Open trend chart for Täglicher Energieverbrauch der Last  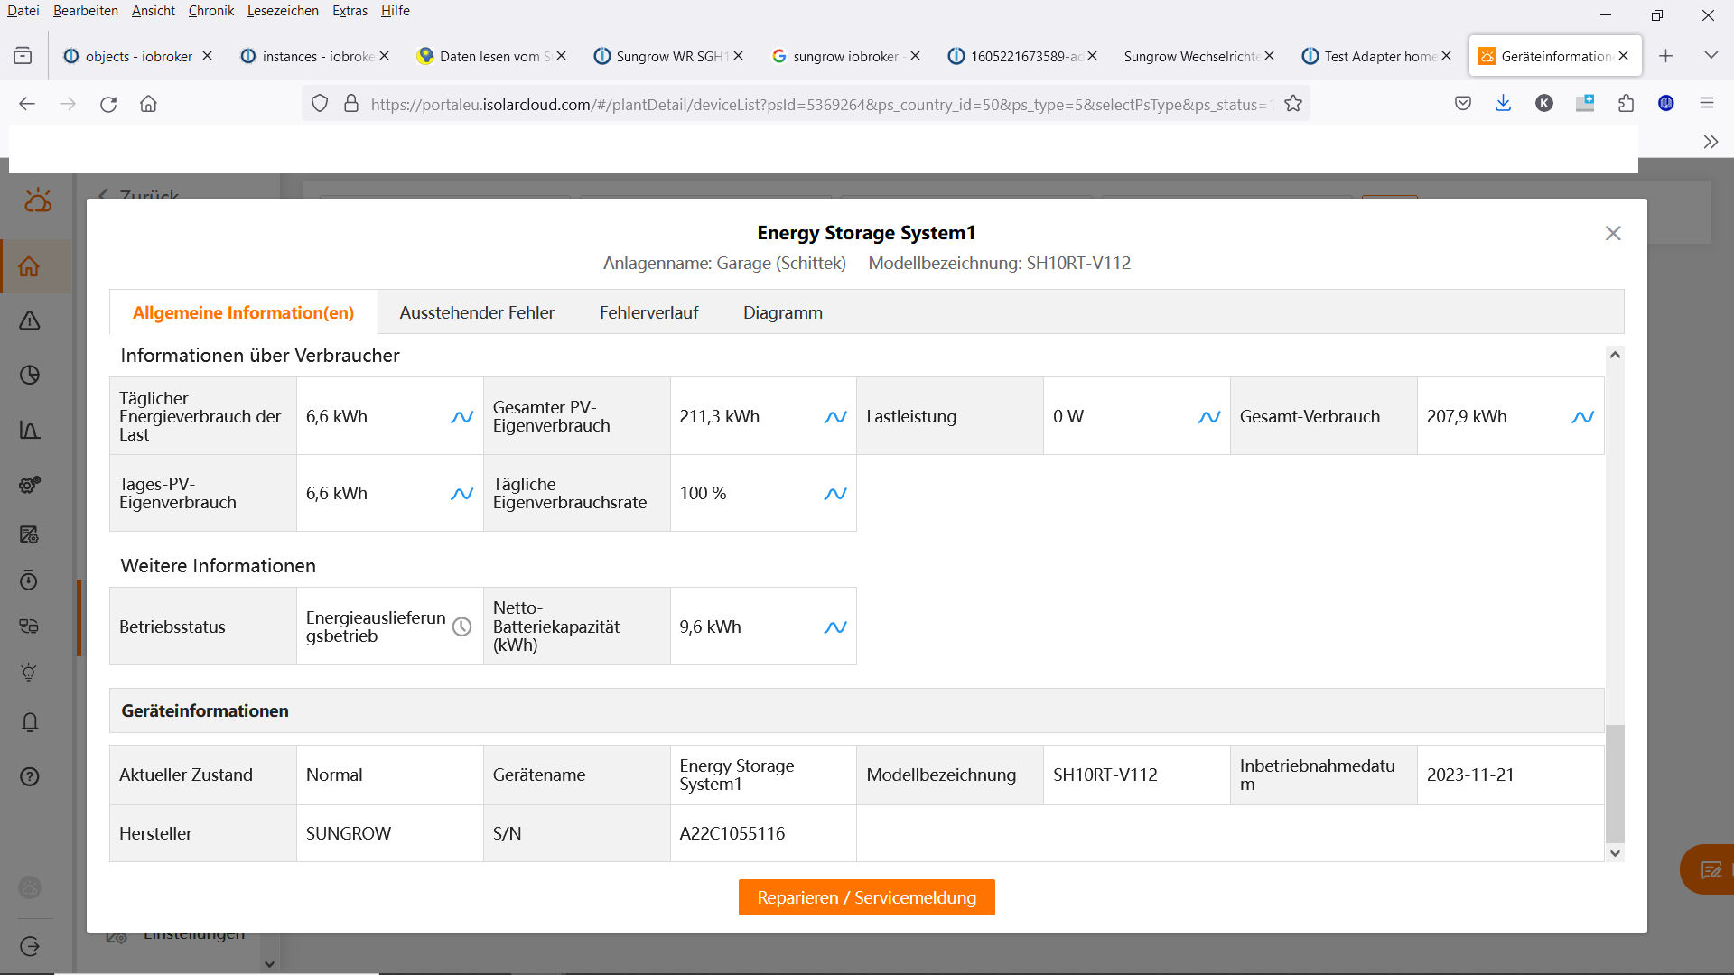click(x=461, y=417)
